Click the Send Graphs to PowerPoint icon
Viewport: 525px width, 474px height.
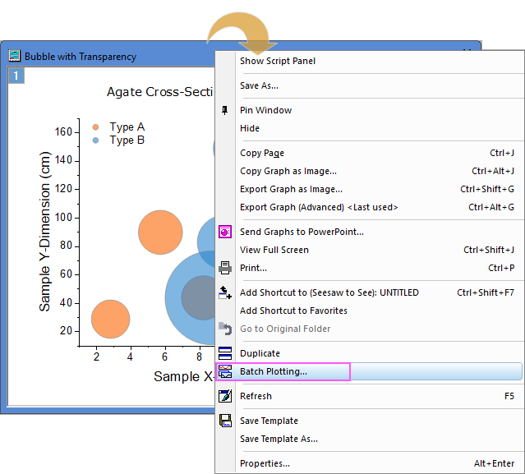(226, 232)
